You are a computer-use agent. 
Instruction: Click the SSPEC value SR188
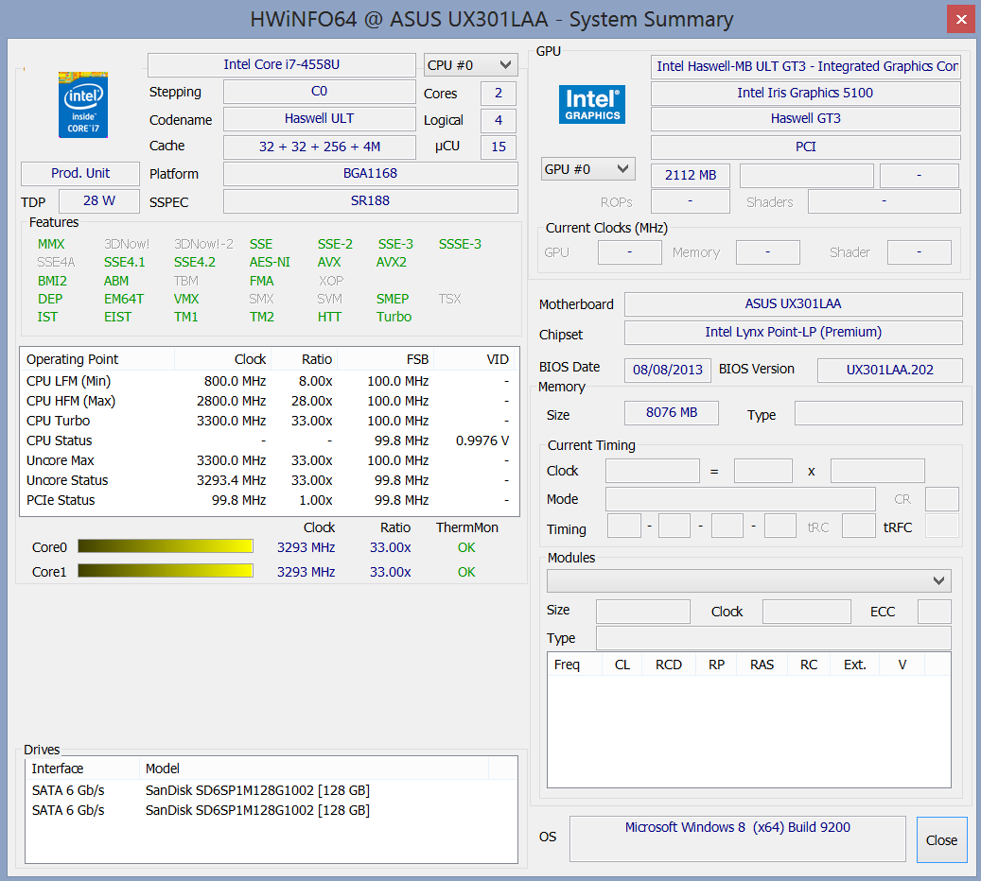pyautogui.click(x=371, y=200)
